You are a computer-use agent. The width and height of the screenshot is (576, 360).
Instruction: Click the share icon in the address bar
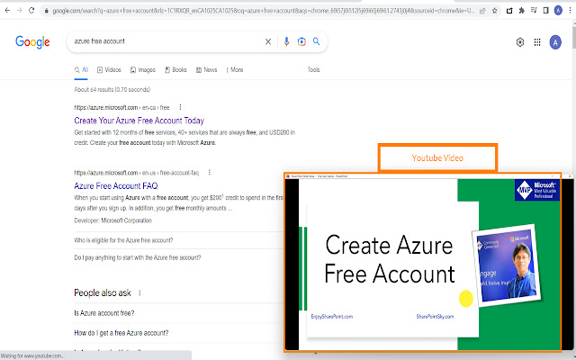pyautogui.click(x=483, y=11)
